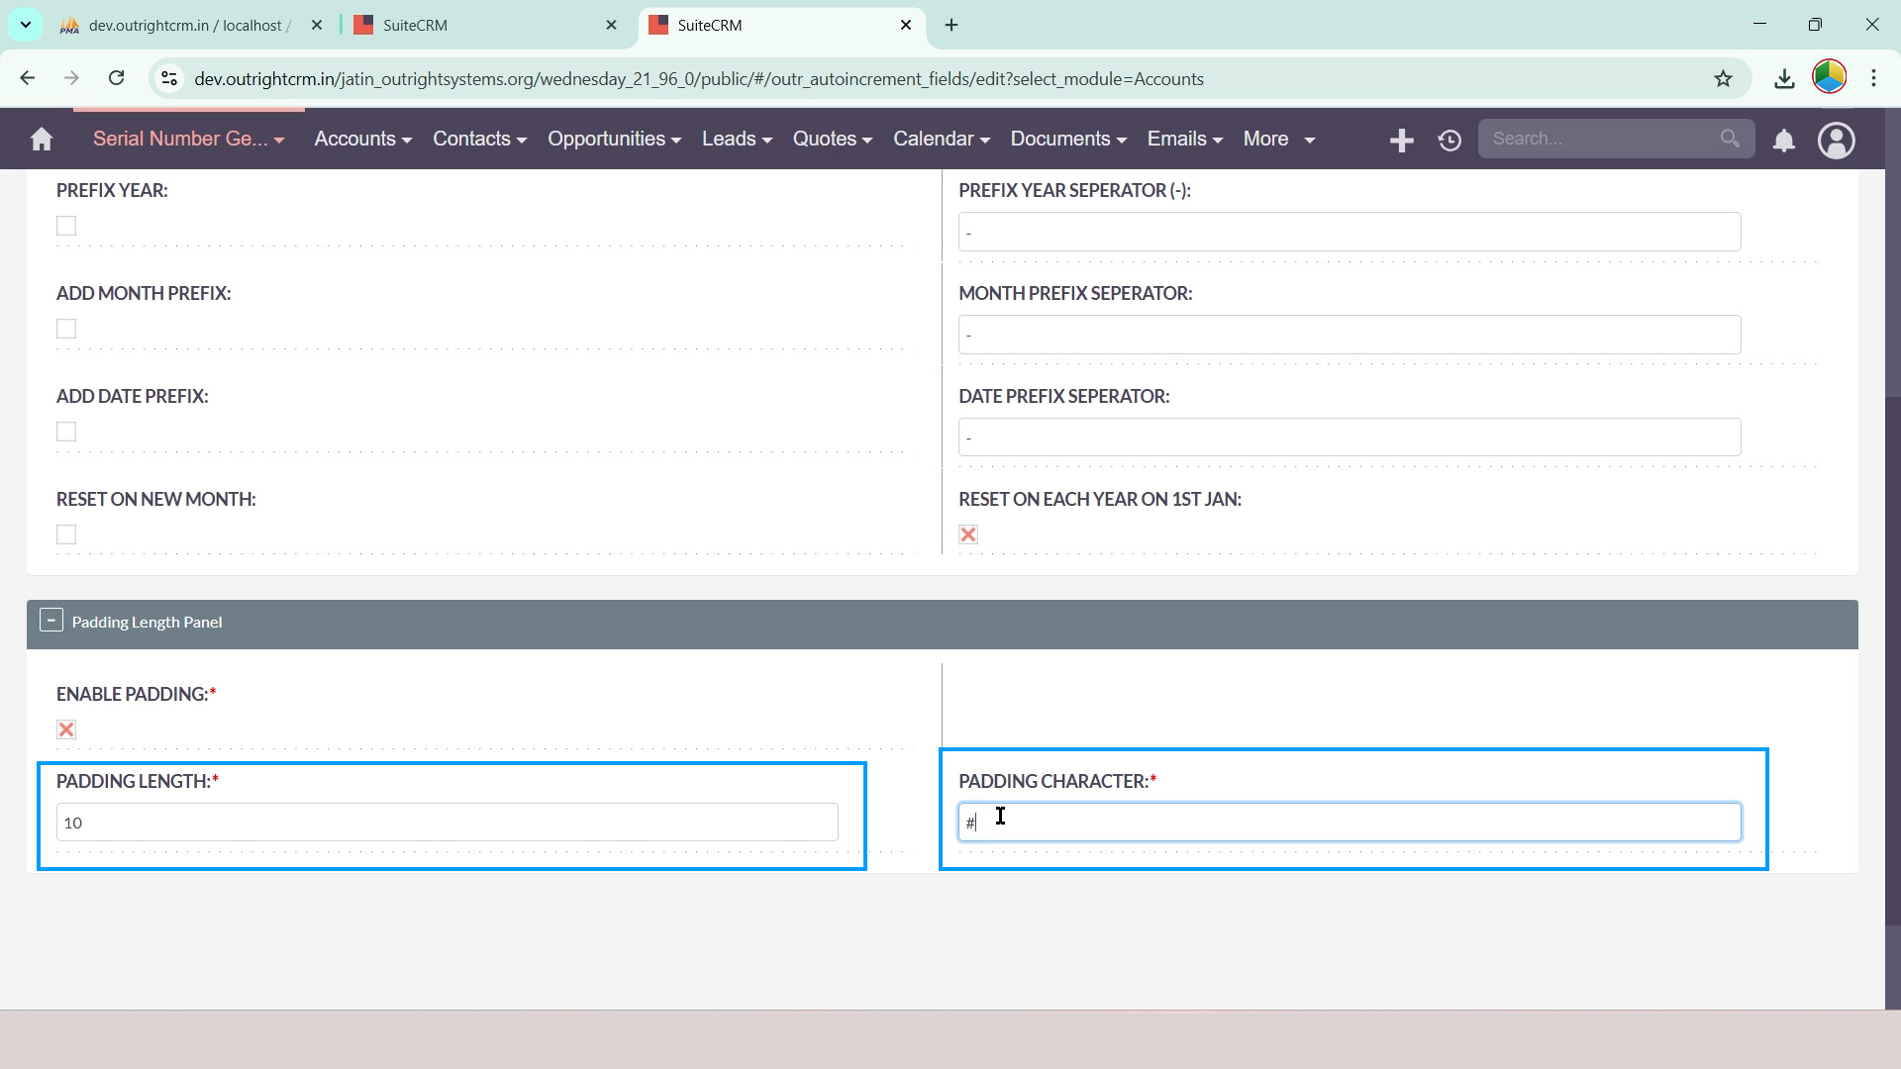Click the search magnifier icon
This screenshot has width=1901, height=1069.
(1729, 139)
